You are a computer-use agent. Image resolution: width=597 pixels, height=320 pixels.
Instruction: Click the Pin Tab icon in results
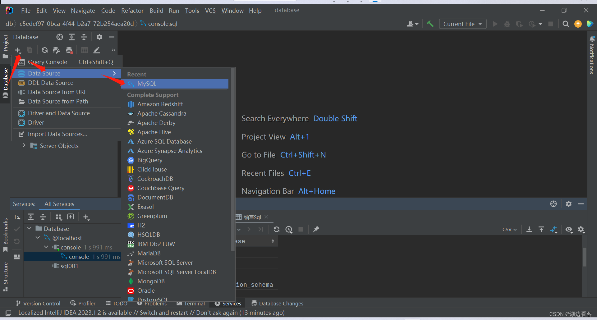click(316, 229)
